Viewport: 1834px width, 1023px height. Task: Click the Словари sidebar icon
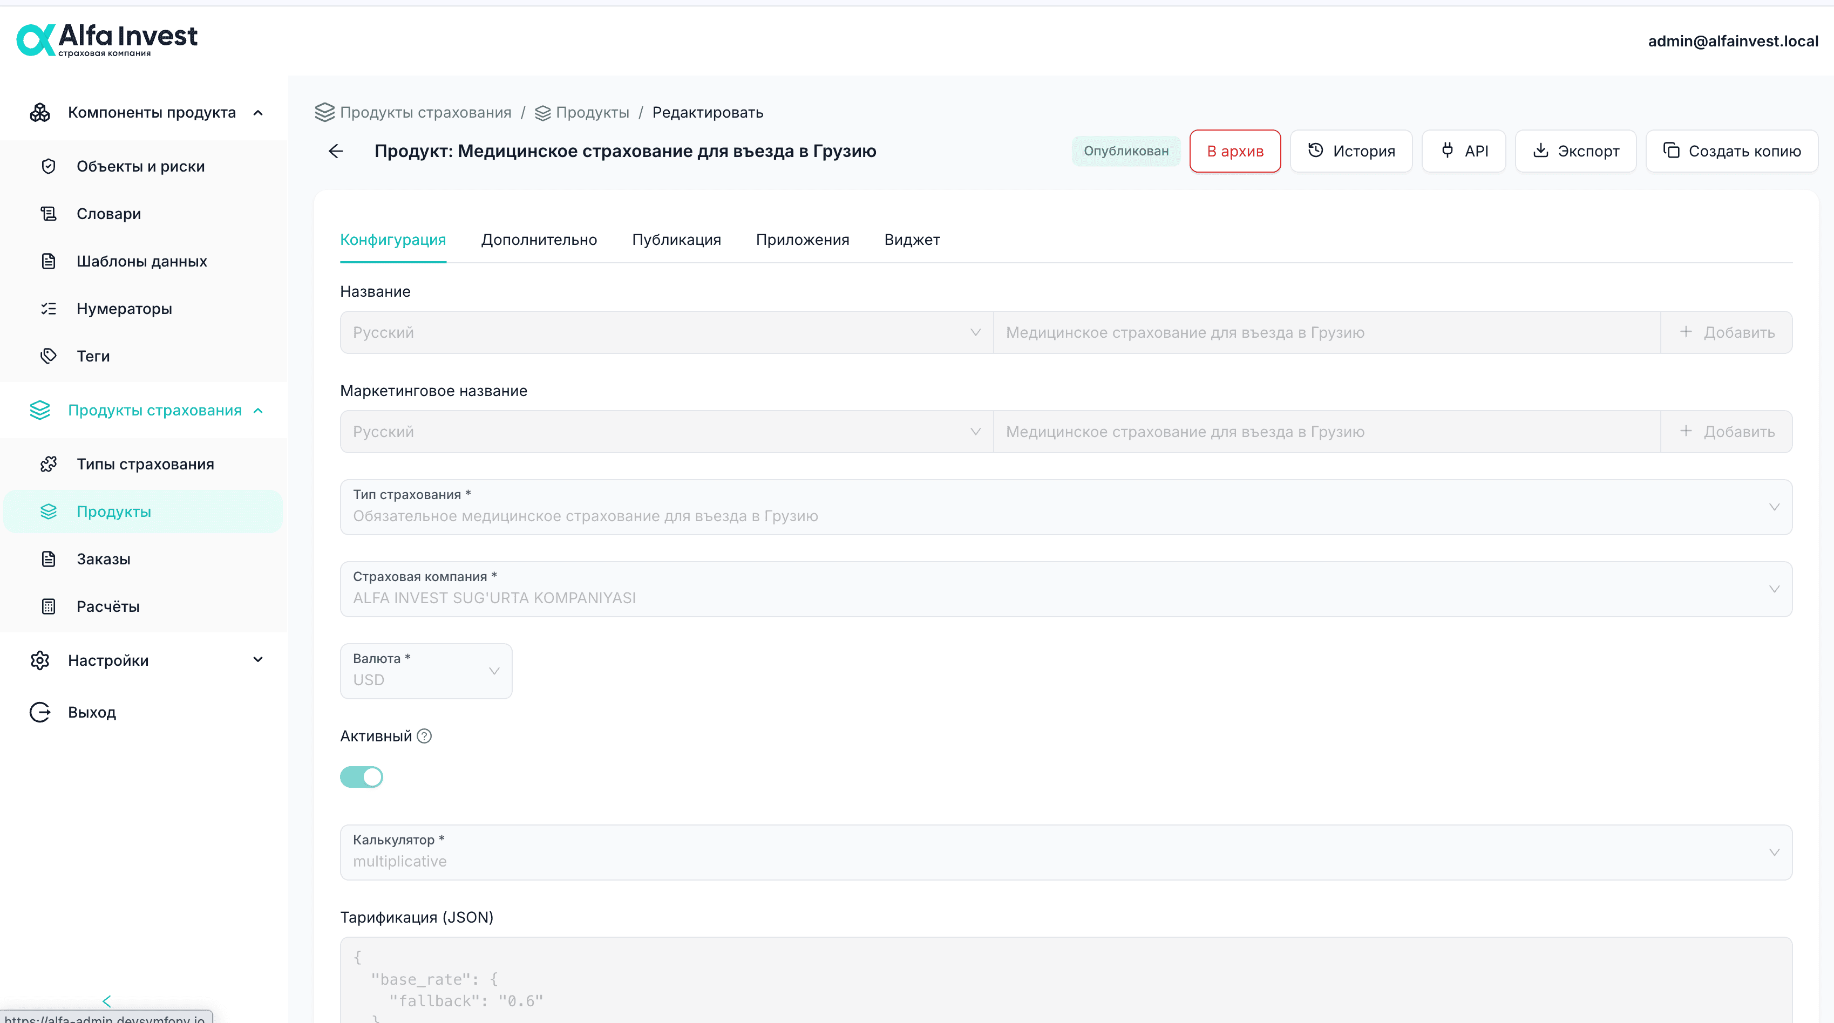point(49,214)
